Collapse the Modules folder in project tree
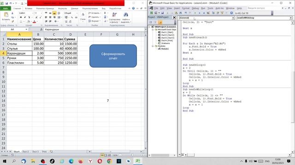The width and height of the screenshot is (295, 165). pyautogui.click(x=153, y=46)
